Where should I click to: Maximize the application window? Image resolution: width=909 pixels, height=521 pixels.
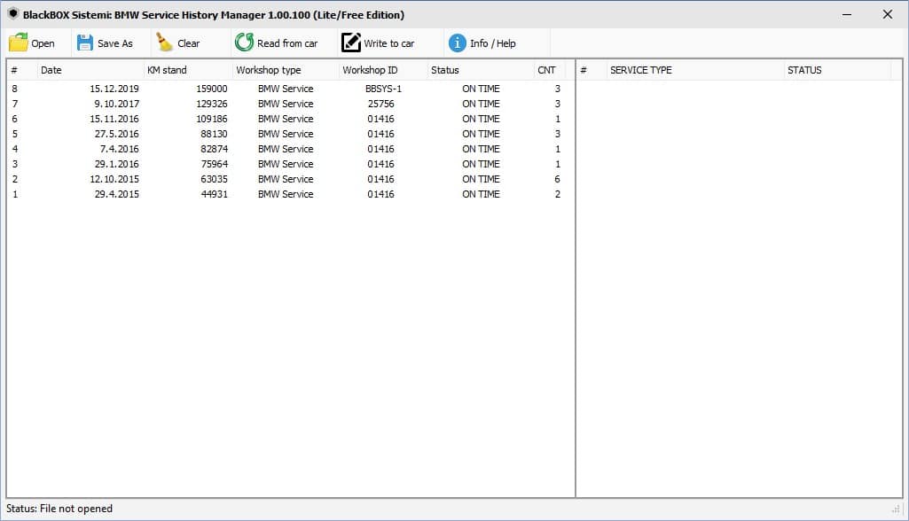point(847,14)
